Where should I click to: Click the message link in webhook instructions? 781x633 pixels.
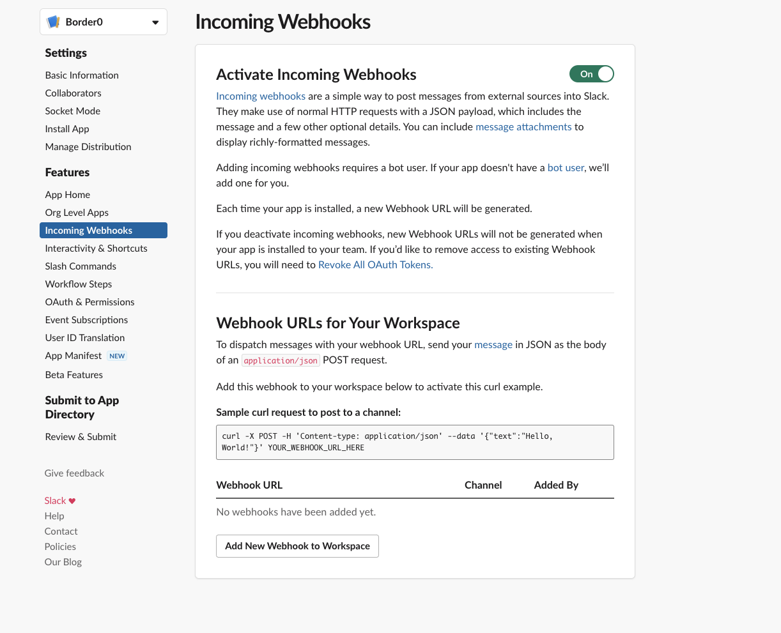tap(493, 345)
